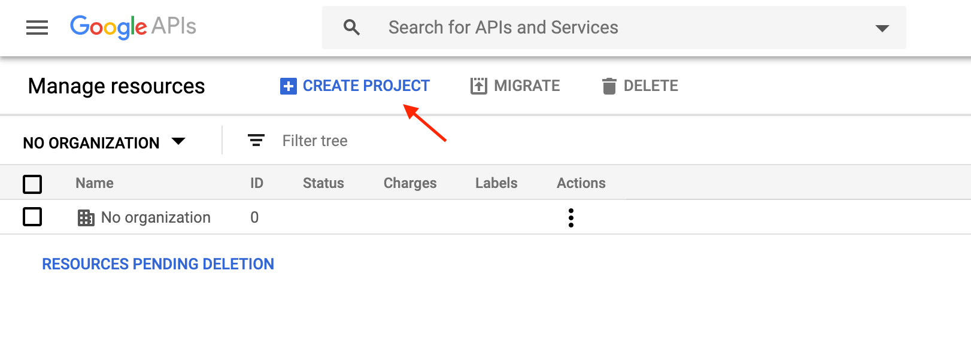Click the CREATE PROJECT button
The width and height of the screenshot is (971, 340).
[355, 86]
